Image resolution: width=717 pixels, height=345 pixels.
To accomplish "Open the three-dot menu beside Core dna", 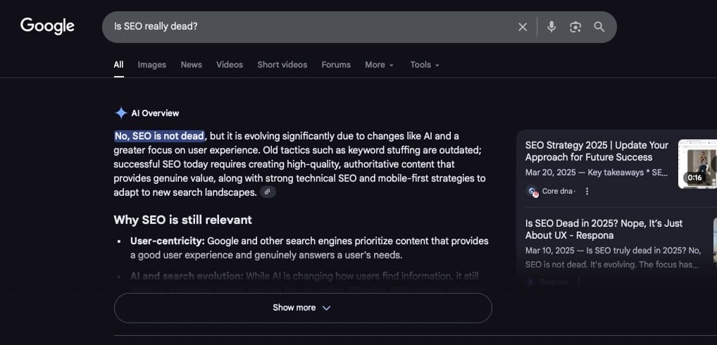I will click(587, 192).
